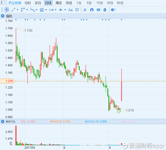Select the Aa text annotation tool
166x150 pixels.
(70, 10)
